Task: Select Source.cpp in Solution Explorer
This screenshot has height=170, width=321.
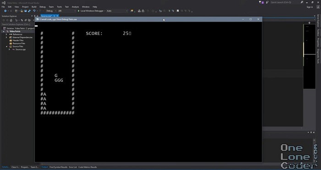Action: click(x=21, y=49)
